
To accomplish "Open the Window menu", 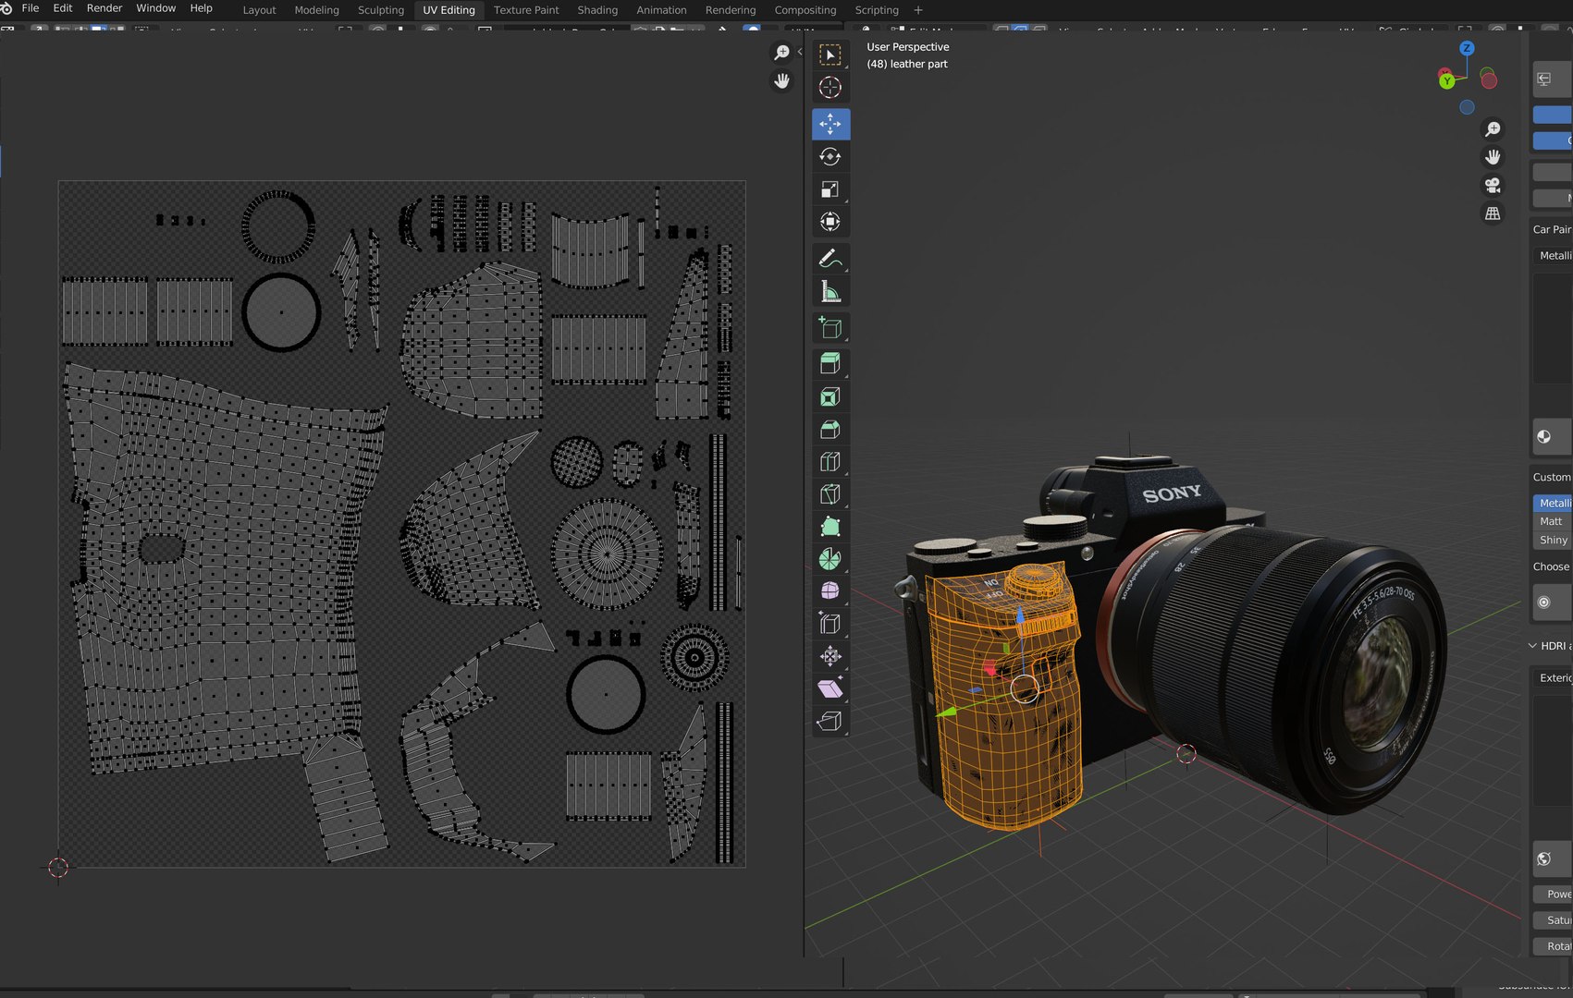I will click(x=156, y=8).
